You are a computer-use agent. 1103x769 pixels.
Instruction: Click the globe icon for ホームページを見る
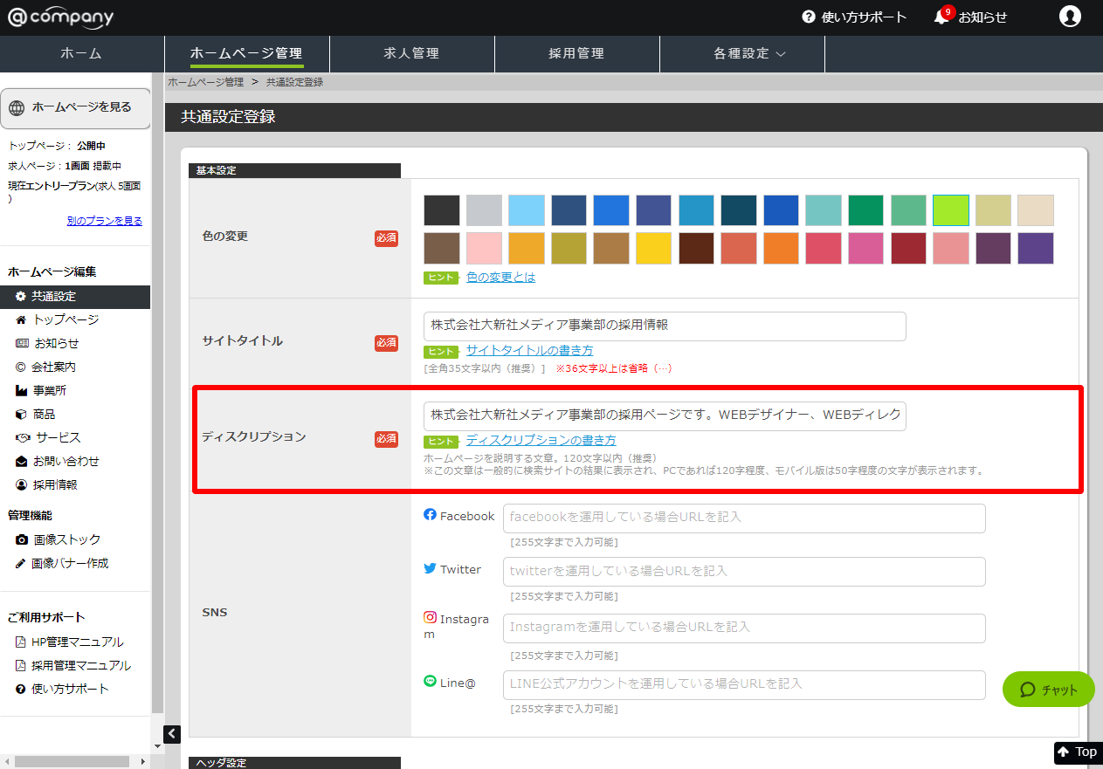[17, 107]
